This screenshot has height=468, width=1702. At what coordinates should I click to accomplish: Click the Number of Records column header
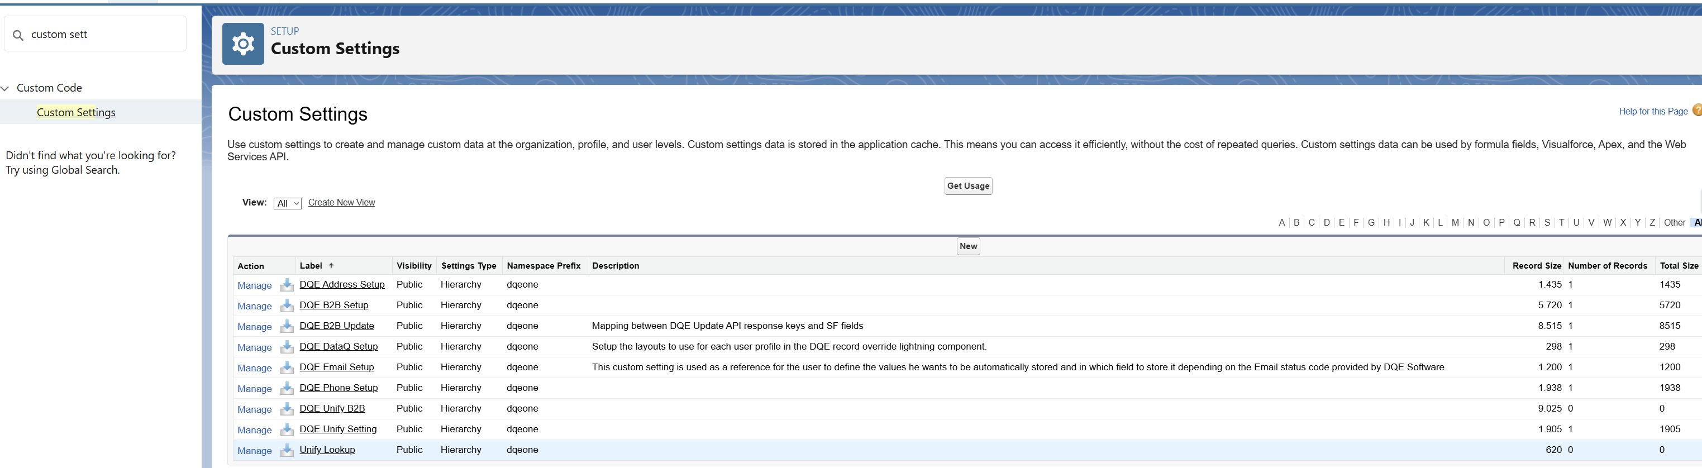[x=1608, y=266]
